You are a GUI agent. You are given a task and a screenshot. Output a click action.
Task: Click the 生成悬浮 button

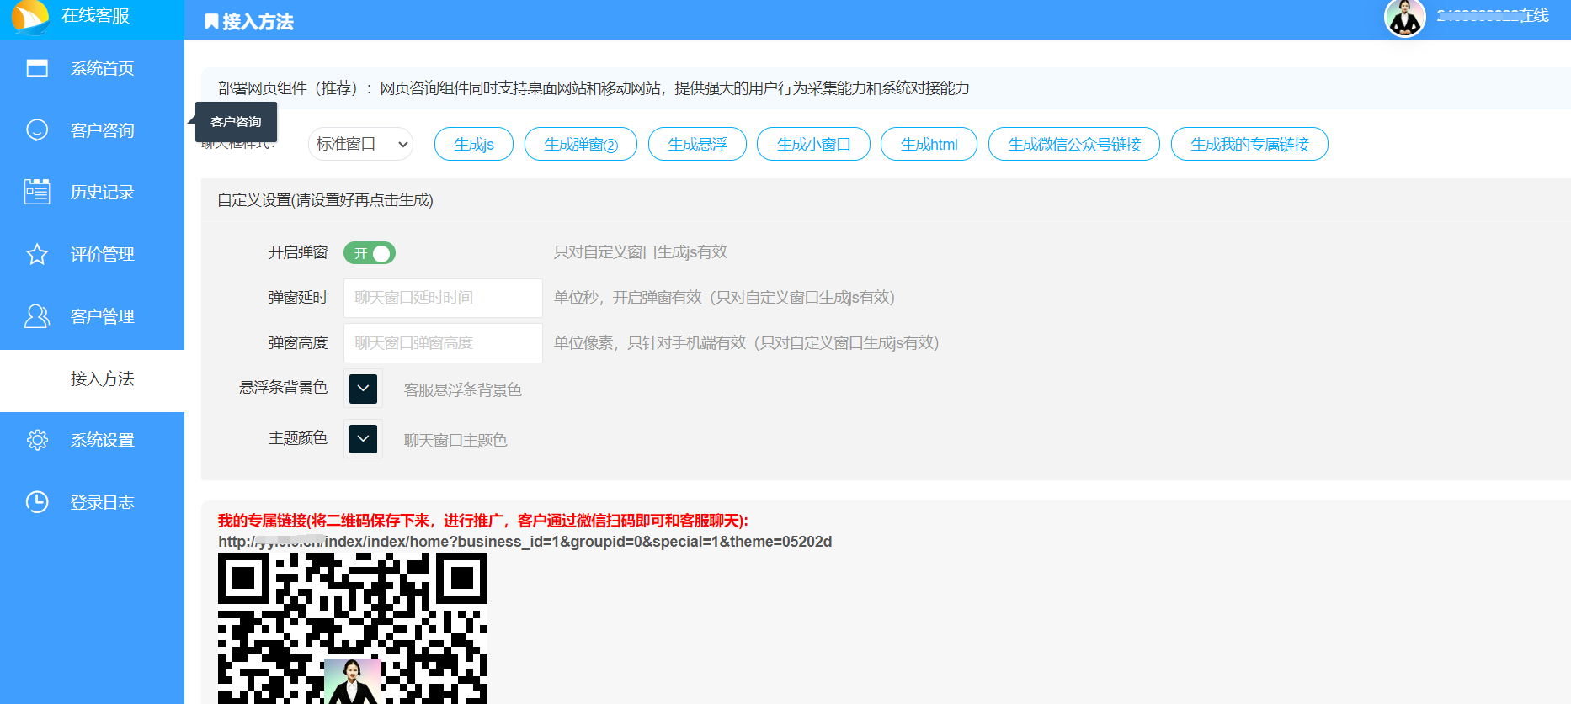[698, 144]
